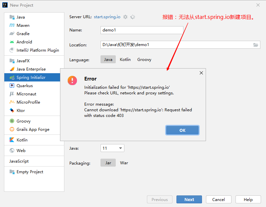
Task: Click the Spring Initializr icon
Action: point(12,78)
